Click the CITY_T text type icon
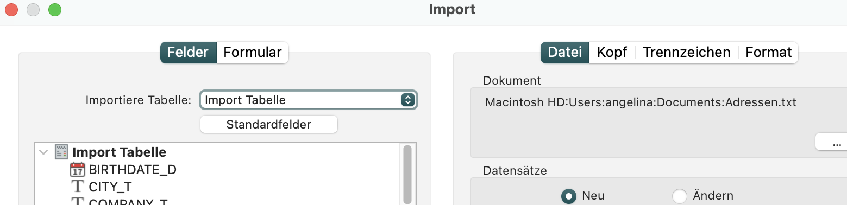 [78, 187]
